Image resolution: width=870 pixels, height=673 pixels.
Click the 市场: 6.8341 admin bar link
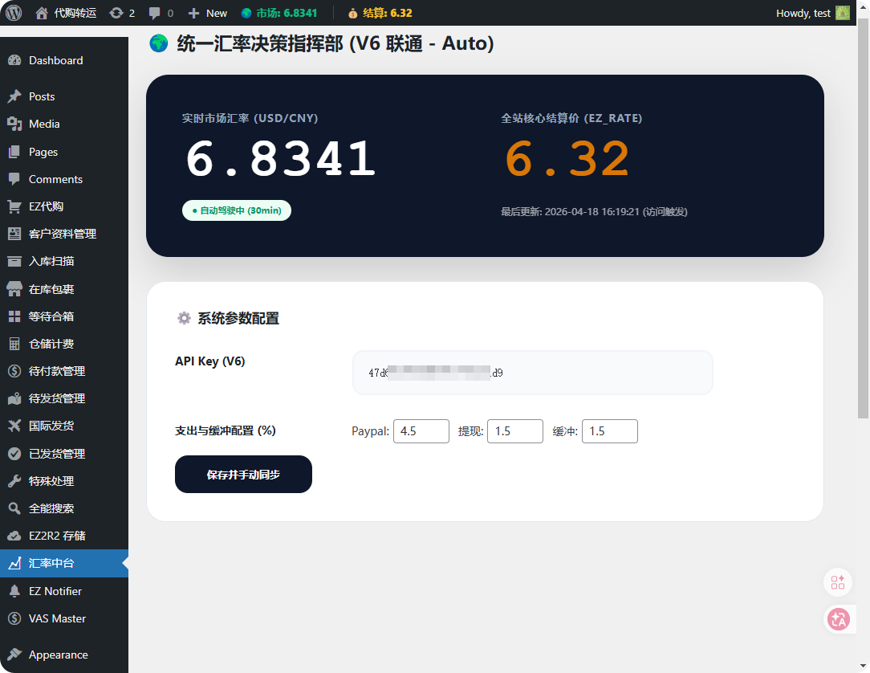(279, 13)
